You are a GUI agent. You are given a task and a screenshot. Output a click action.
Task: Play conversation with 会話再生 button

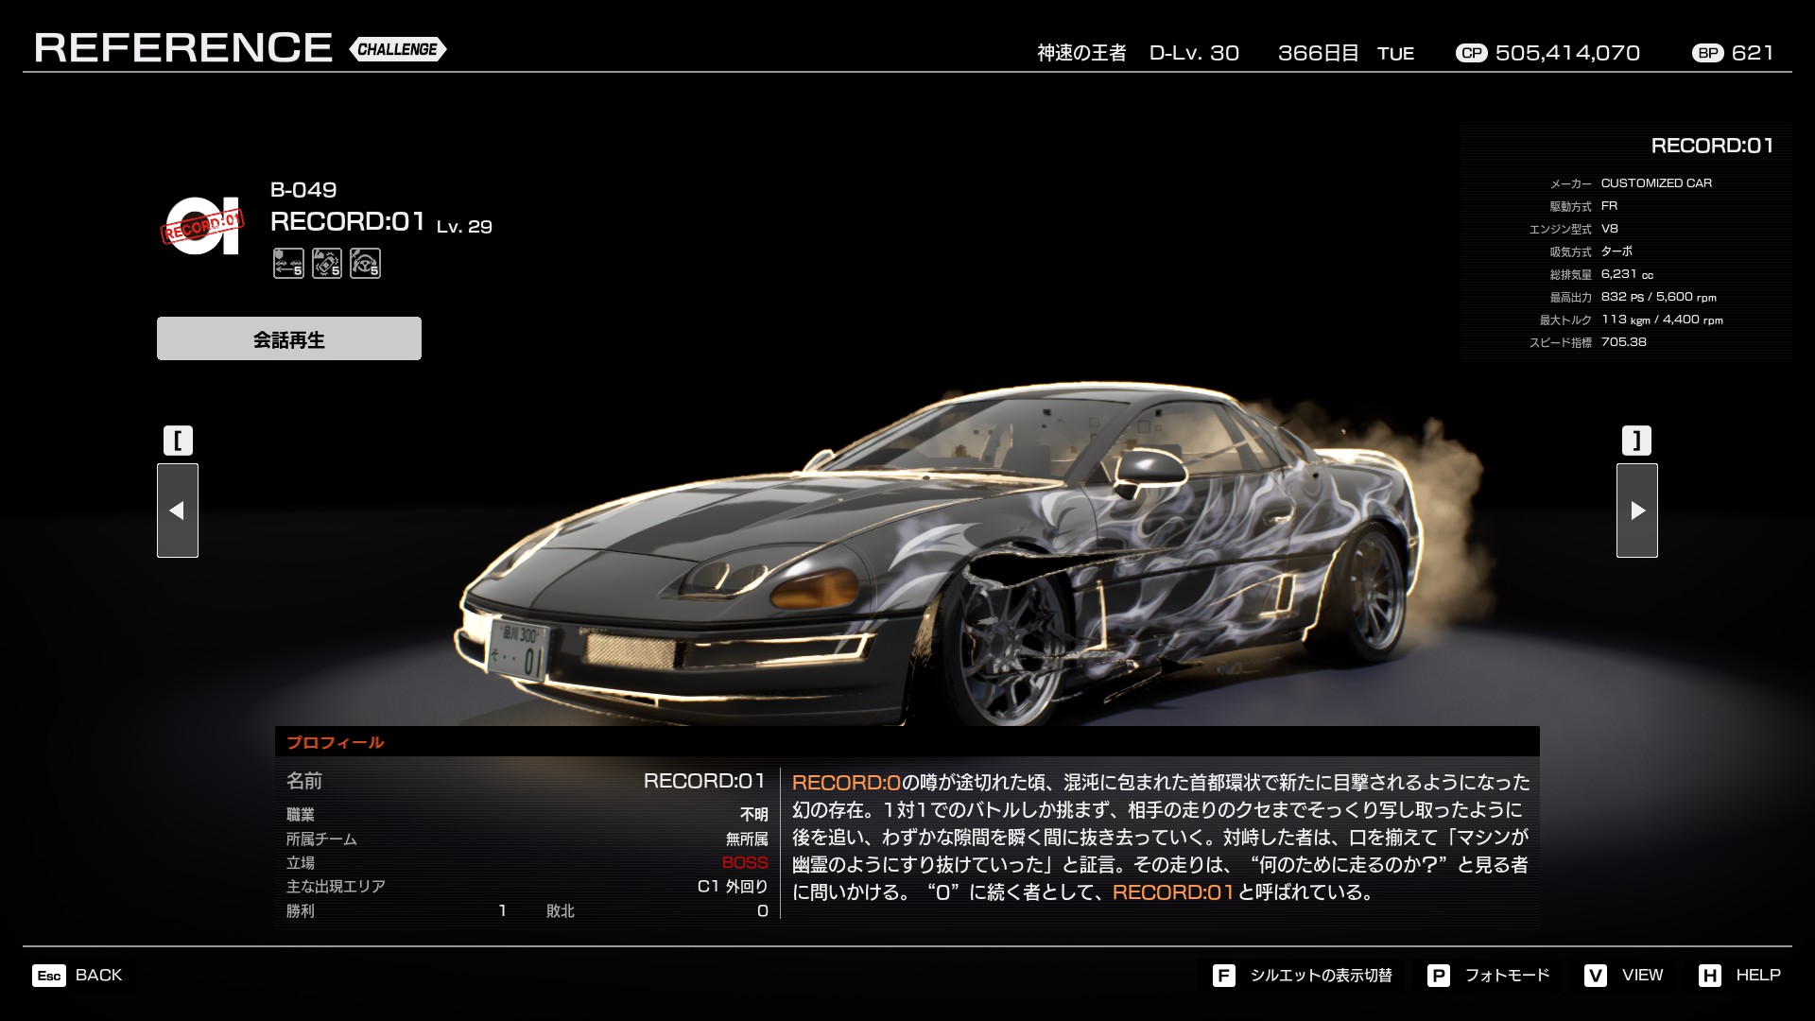click(288, 338)
